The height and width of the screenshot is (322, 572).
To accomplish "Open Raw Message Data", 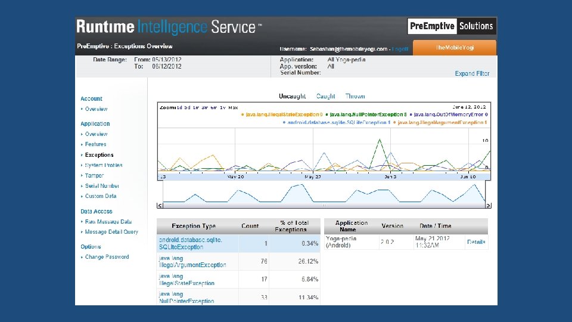I will [108, 222].
